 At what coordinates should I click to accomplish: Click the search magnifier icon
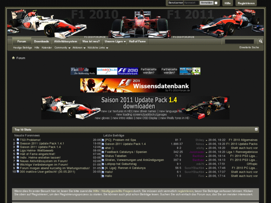[x=261, y=41]
